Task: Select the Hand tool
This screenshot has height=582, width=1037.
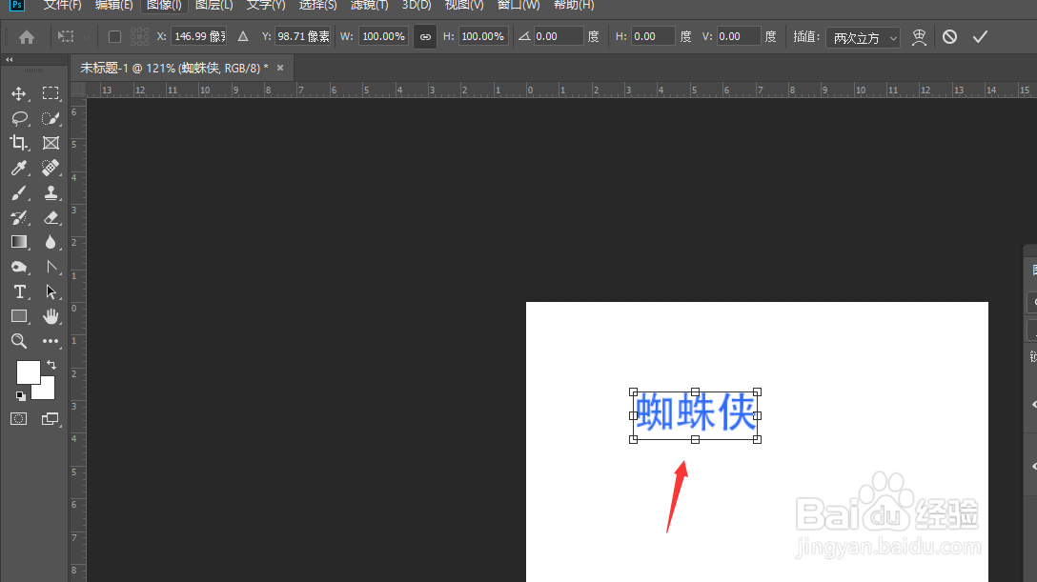Action: tap(51, 316)
